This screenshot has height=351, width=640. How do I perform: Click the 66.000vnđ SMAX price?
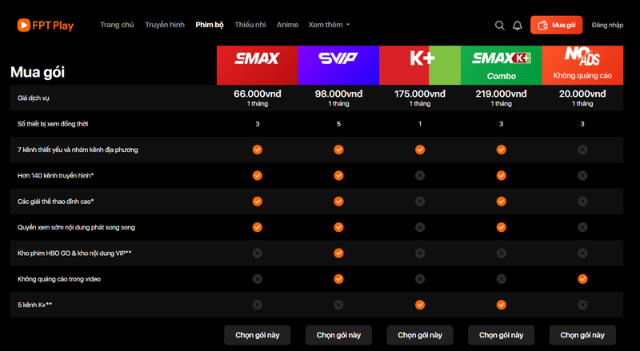click(x=257, y=94)
